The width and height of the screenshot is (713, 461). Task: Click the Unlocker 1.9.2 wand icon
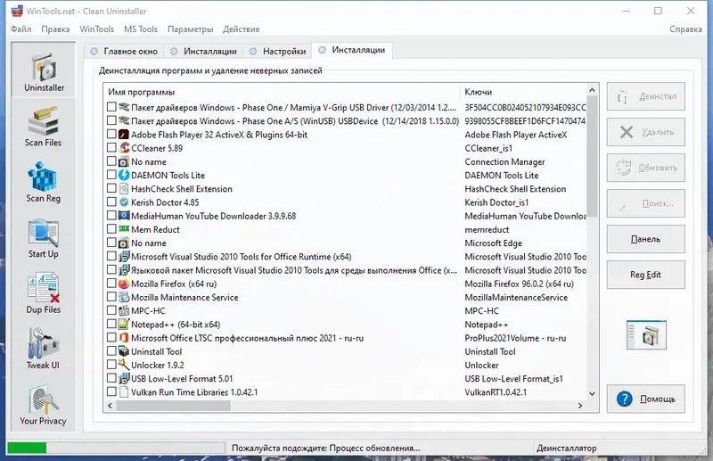pyautogui.click(x=124, y=365)
